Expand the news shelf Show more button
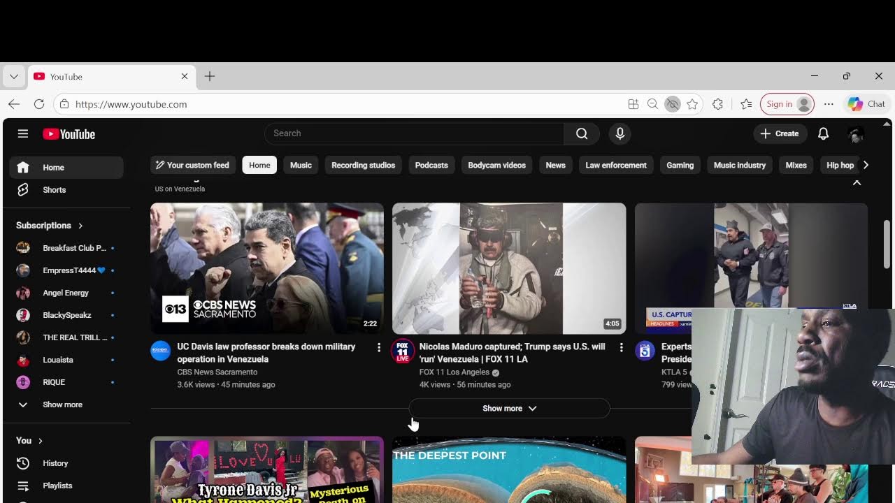Viewport: 895px width, 503px height. coord(509,409)
